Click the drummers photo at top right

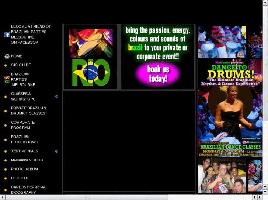pyautogui.click(x=222, y=42)
